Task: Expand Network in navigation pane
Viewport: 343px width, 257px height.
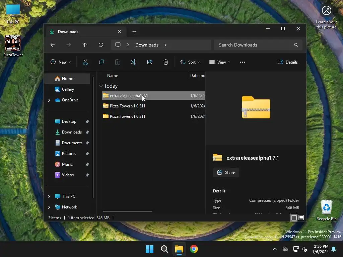Action: click(x=49, y=207)
